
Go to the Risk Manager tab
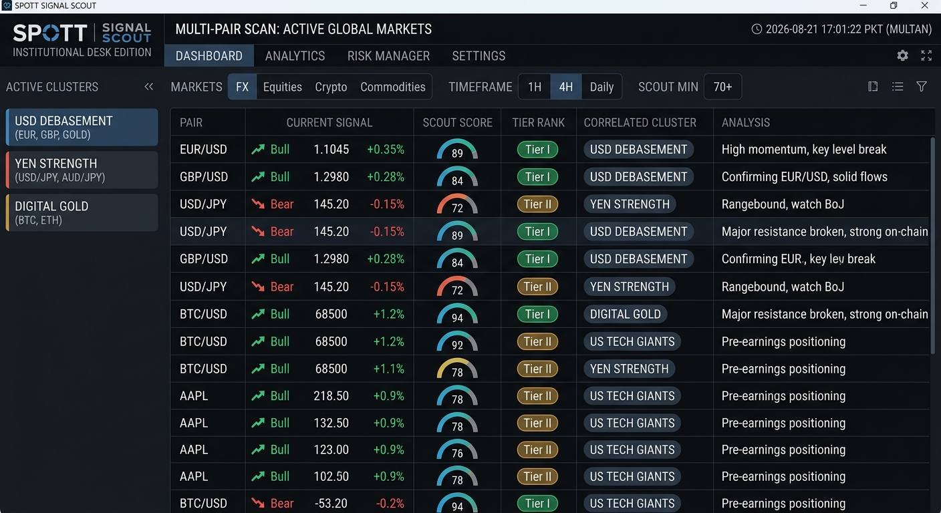[x=388, y=55]
